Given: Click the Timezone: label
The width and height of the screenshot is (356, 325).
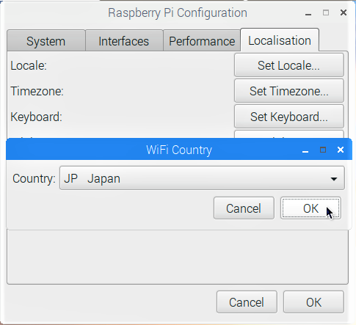Looking at the screenshot, I should tap(37, 91).
